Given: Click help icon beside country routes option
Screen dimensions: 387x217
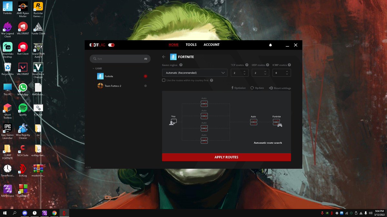Looking at the screenshot, I should tap(212, 80).
